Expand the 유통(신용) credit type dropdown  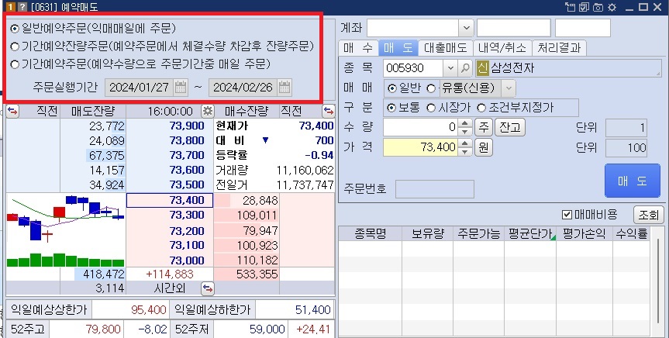point(509,88)
